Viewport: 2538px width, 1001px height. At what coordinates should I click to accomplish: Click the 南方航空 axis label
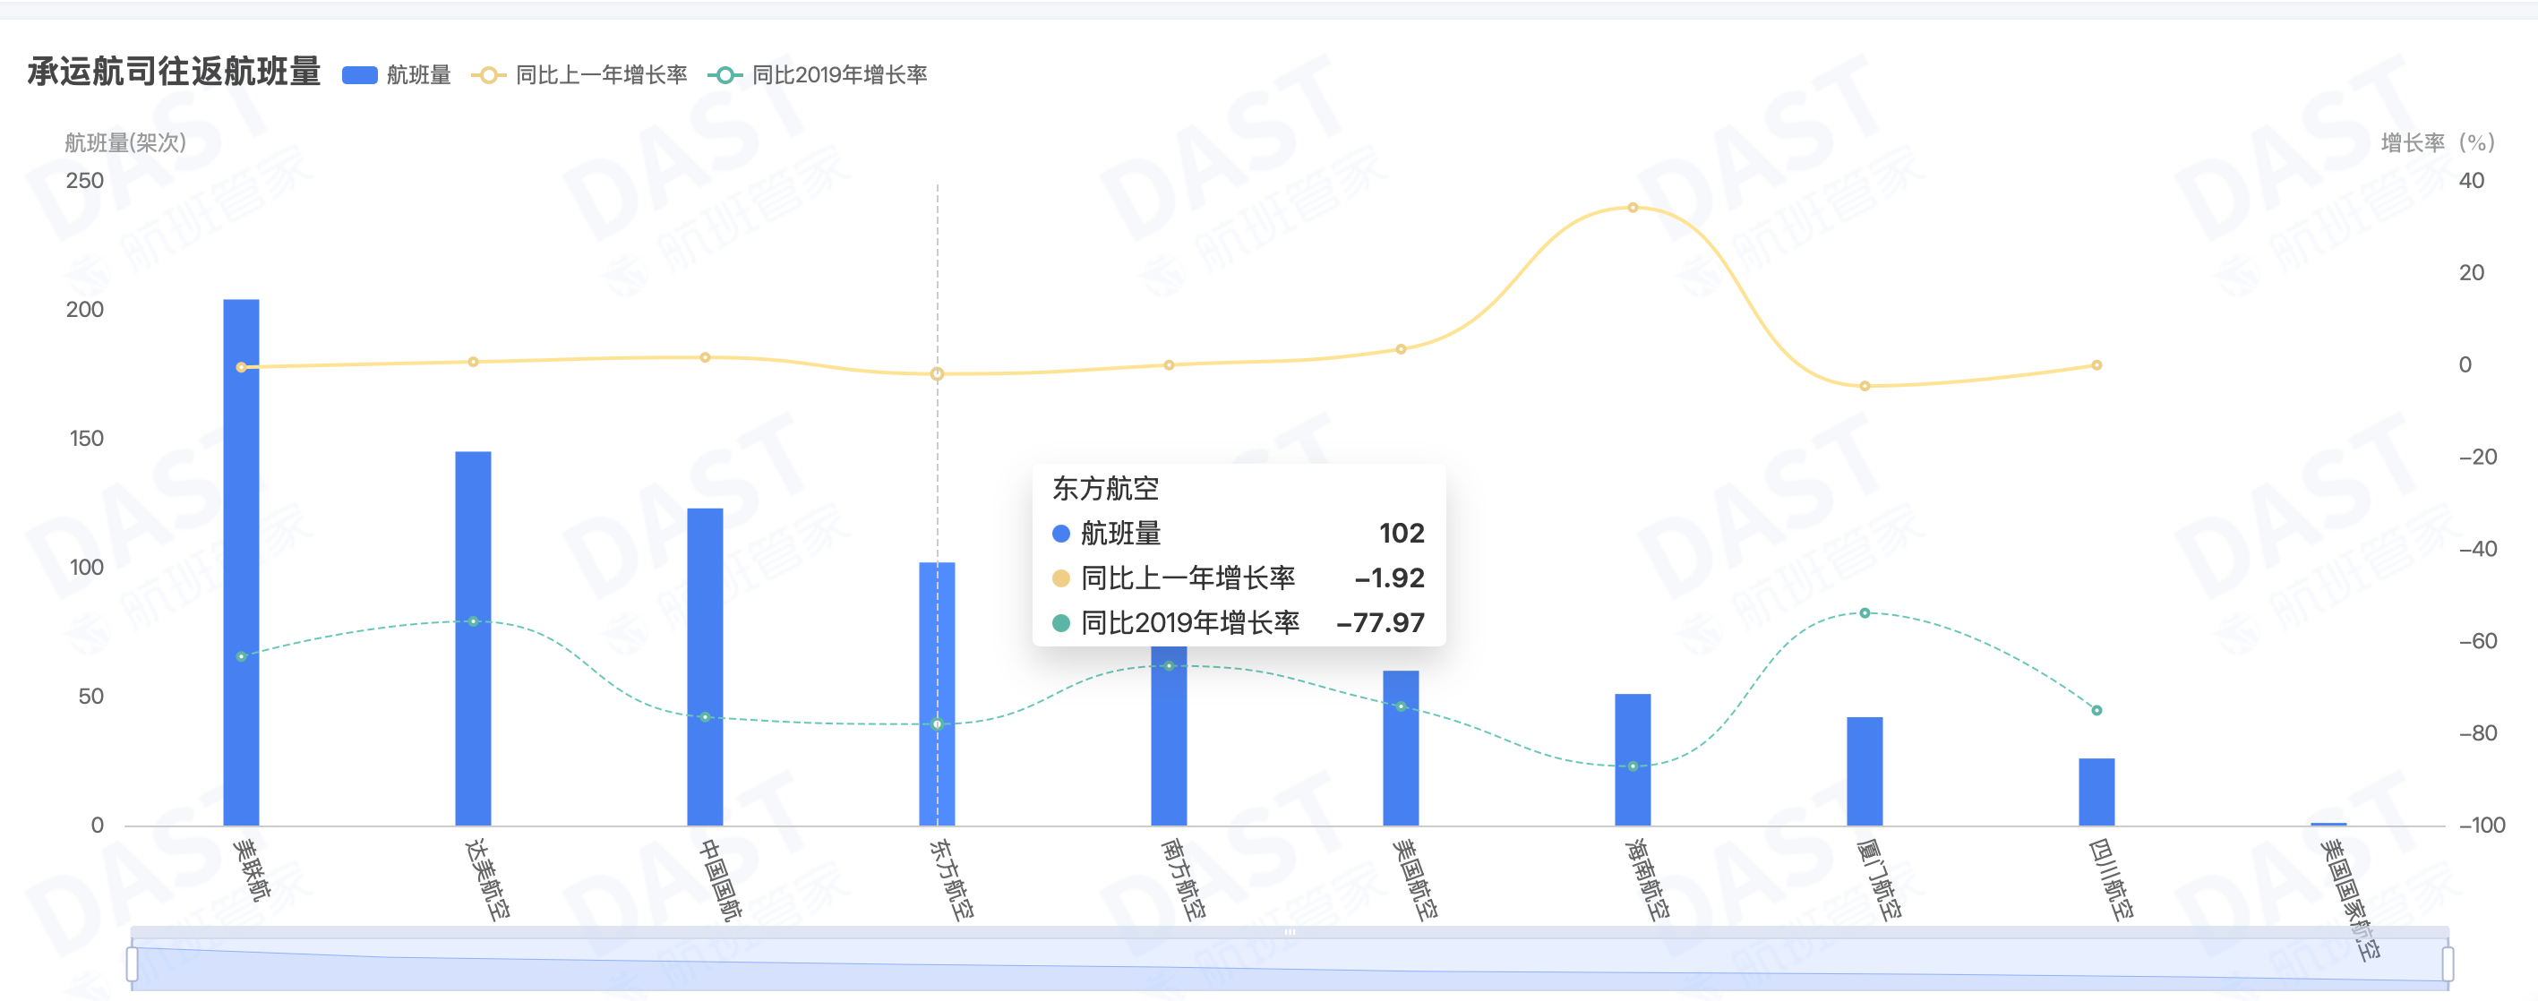pos(1183,879)
